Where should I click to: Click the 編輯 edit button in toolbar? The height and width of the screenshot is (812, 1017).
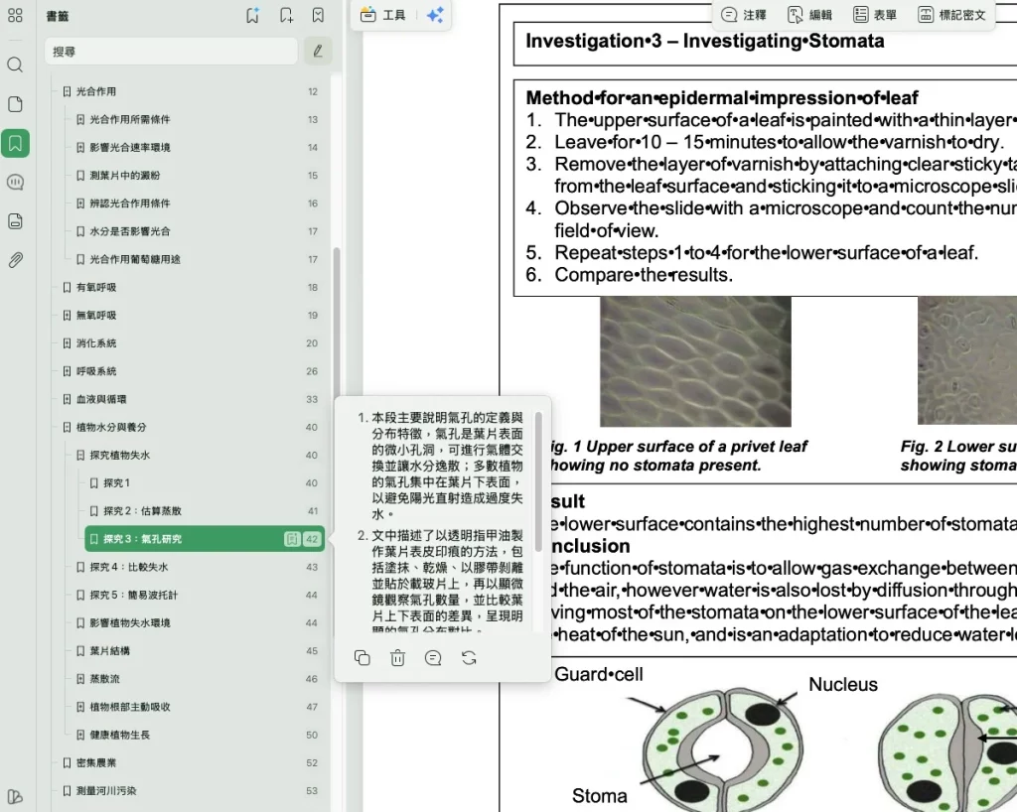(809, 15)
